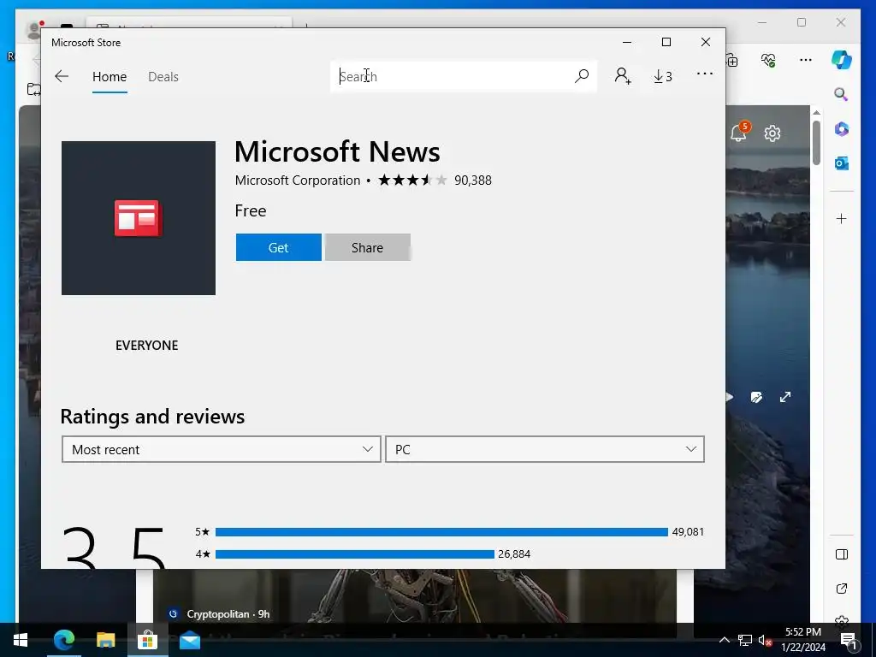Click Microsoft Store taskbar icon
This screenshot has height=657, width=876.
147,640
